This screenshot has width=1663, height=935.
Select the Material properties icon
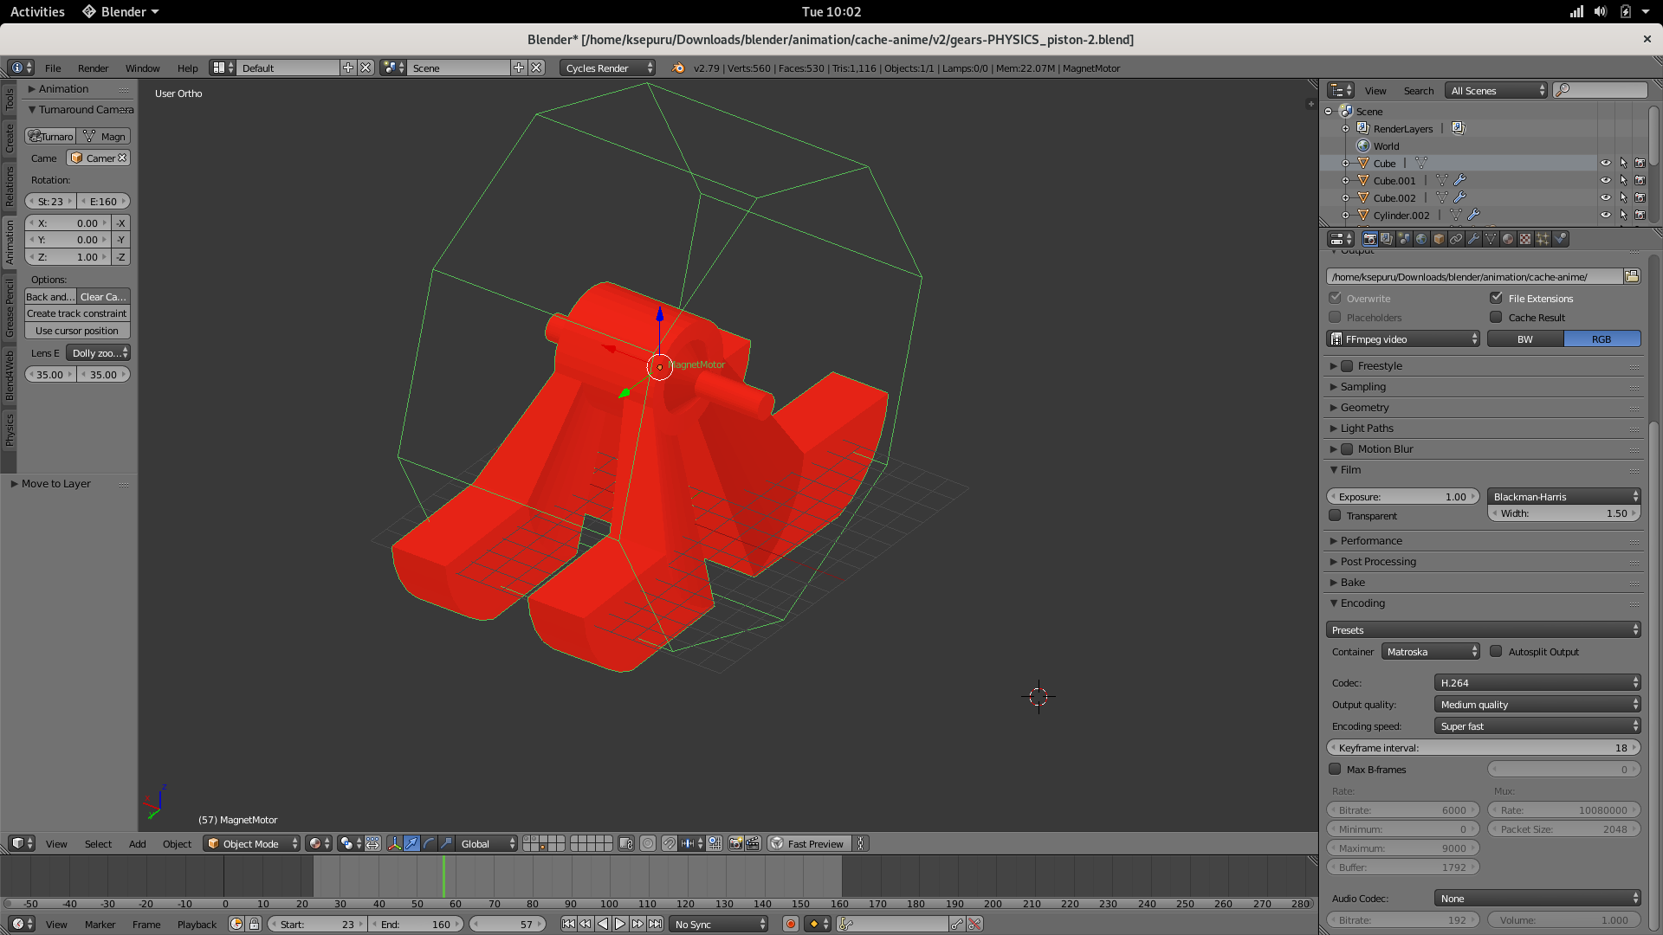click(1507, 240)
